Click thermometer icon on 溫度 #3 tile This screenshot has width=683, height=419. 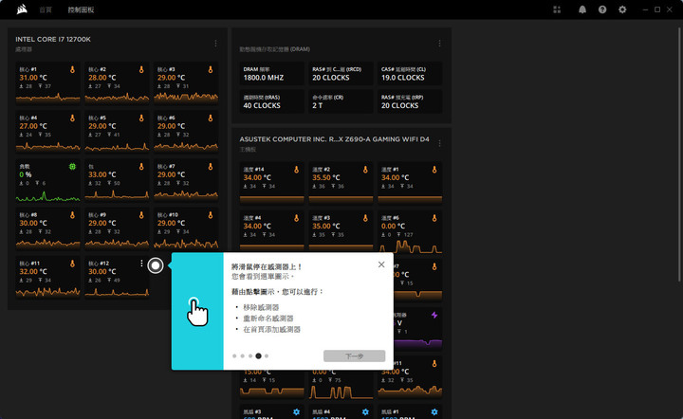click(365, 218)
